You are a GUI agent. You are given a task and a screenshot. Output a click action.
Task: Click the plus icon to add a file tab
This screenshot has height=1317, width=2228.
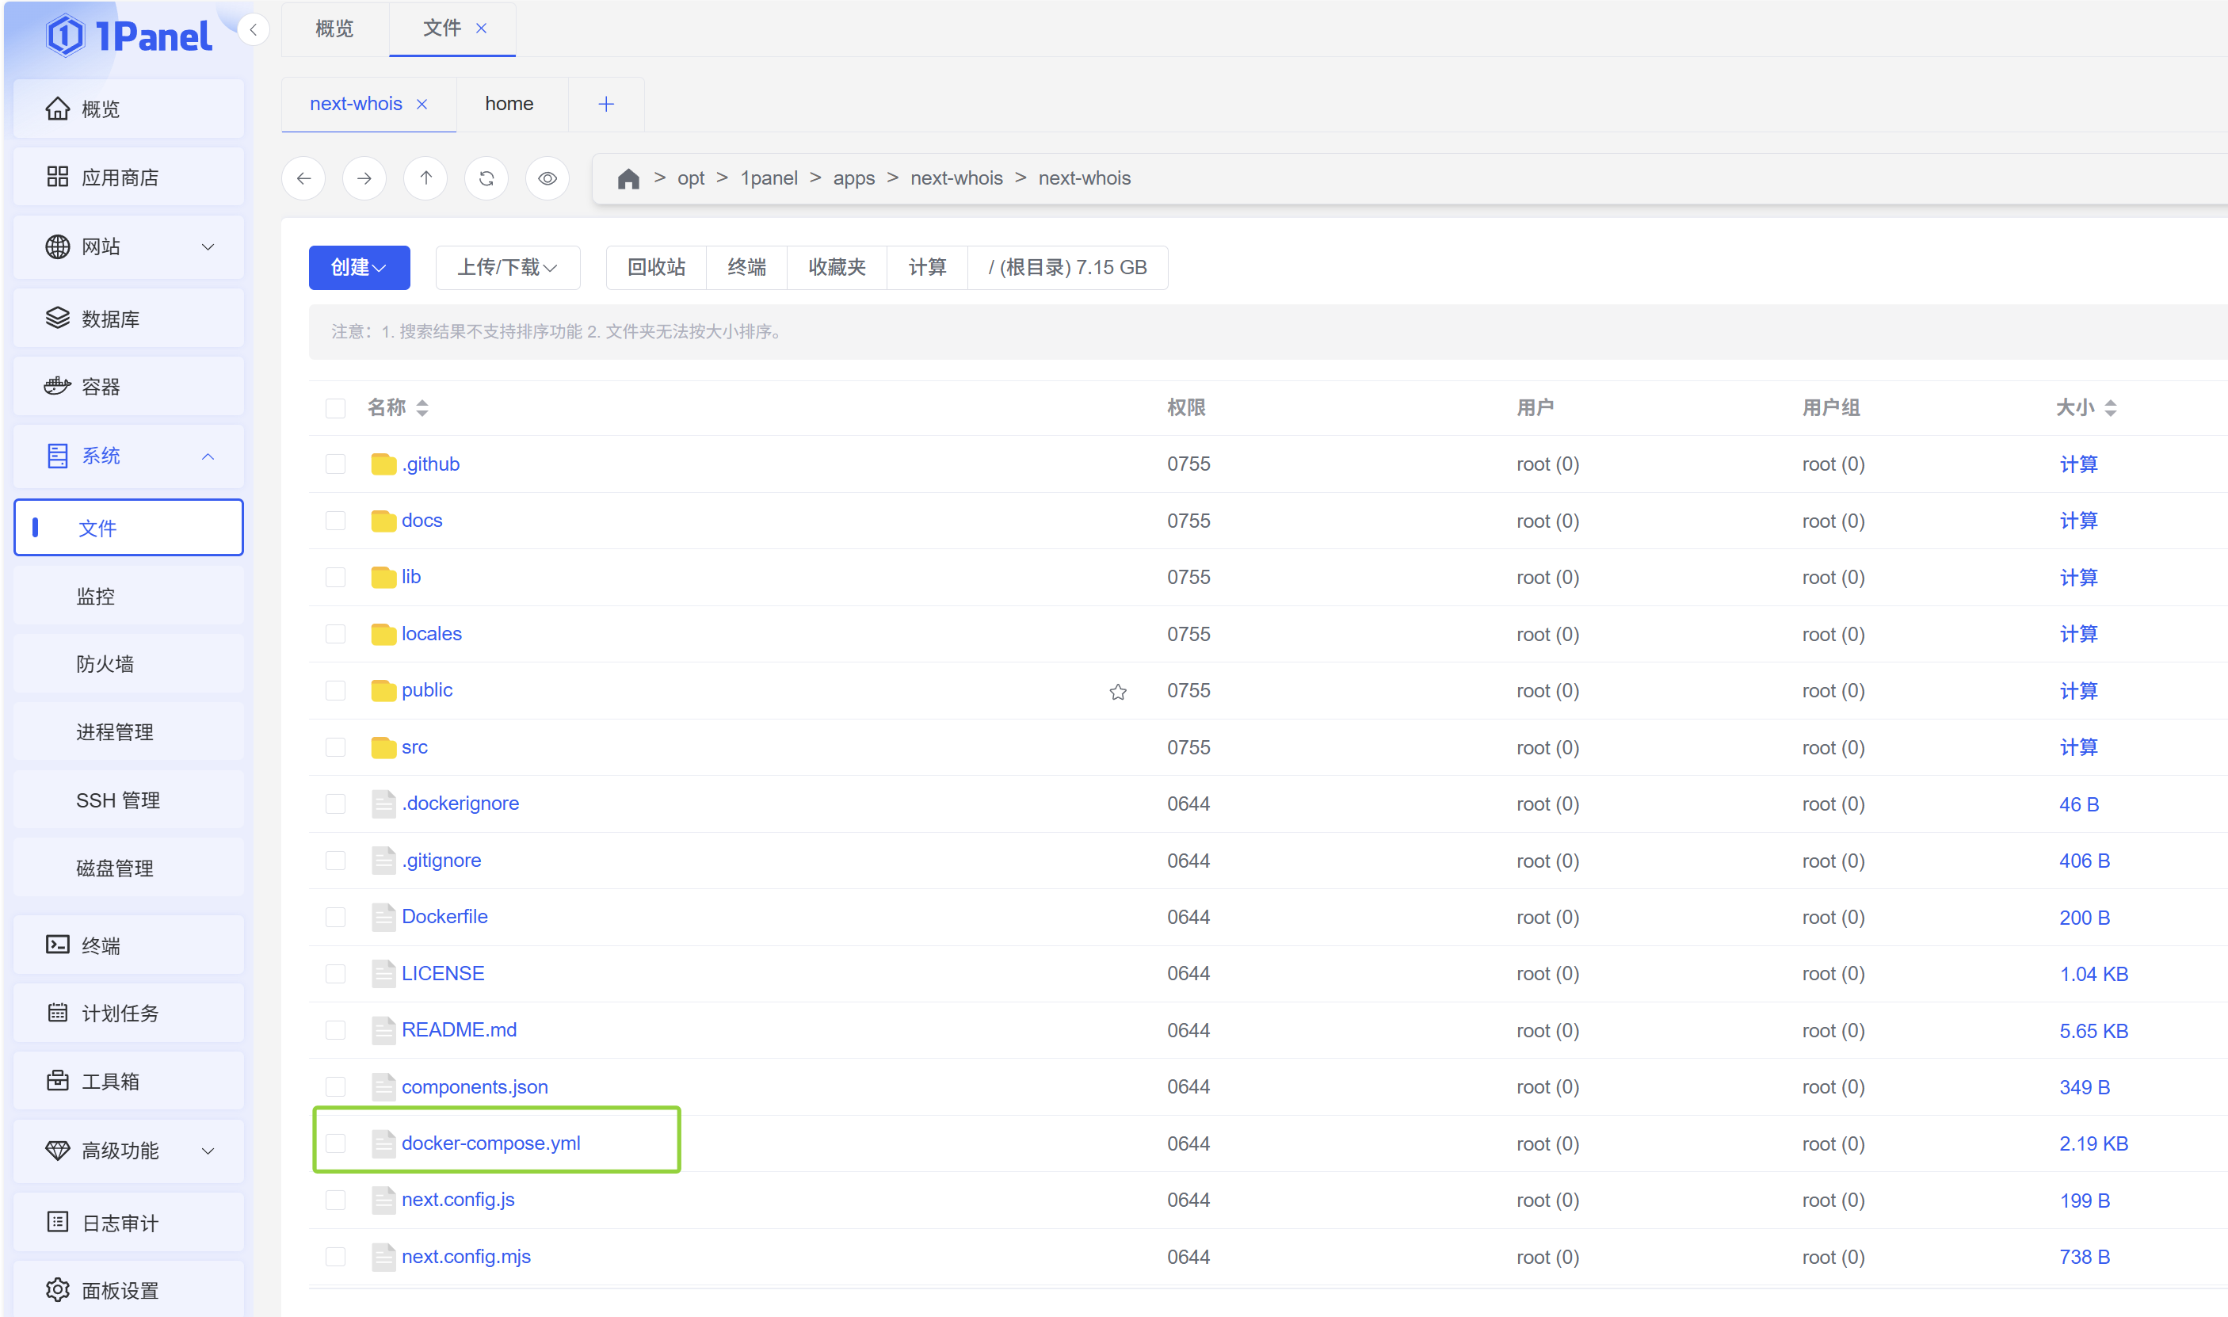[x=606, y=104]
